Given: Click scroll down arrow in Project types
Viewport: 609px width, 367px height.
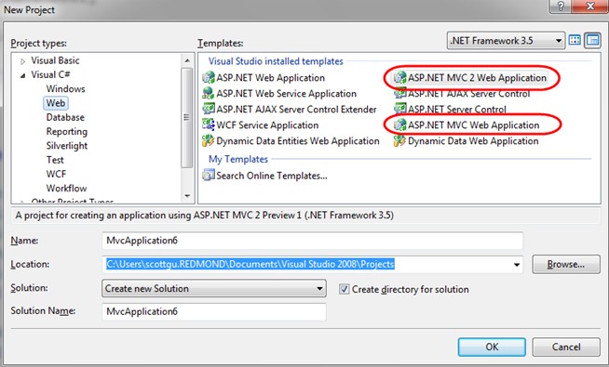Looking at the screenshot, I should coord(187,196).
